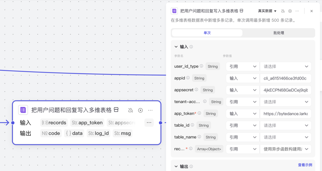Viewport: 322px width, 171px height.
Task: Collapse the 输入 section
Action: pyautogui.click(x=176, y=47)
